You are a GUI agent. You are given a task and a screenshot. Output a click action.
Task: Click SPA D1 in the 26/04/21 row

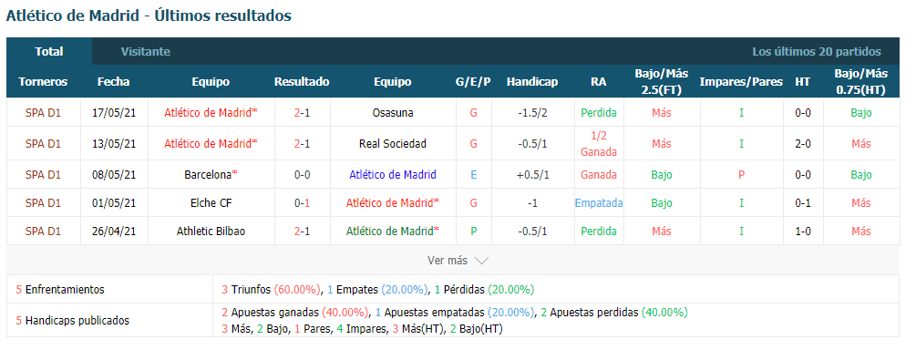[x=43, y=232]
